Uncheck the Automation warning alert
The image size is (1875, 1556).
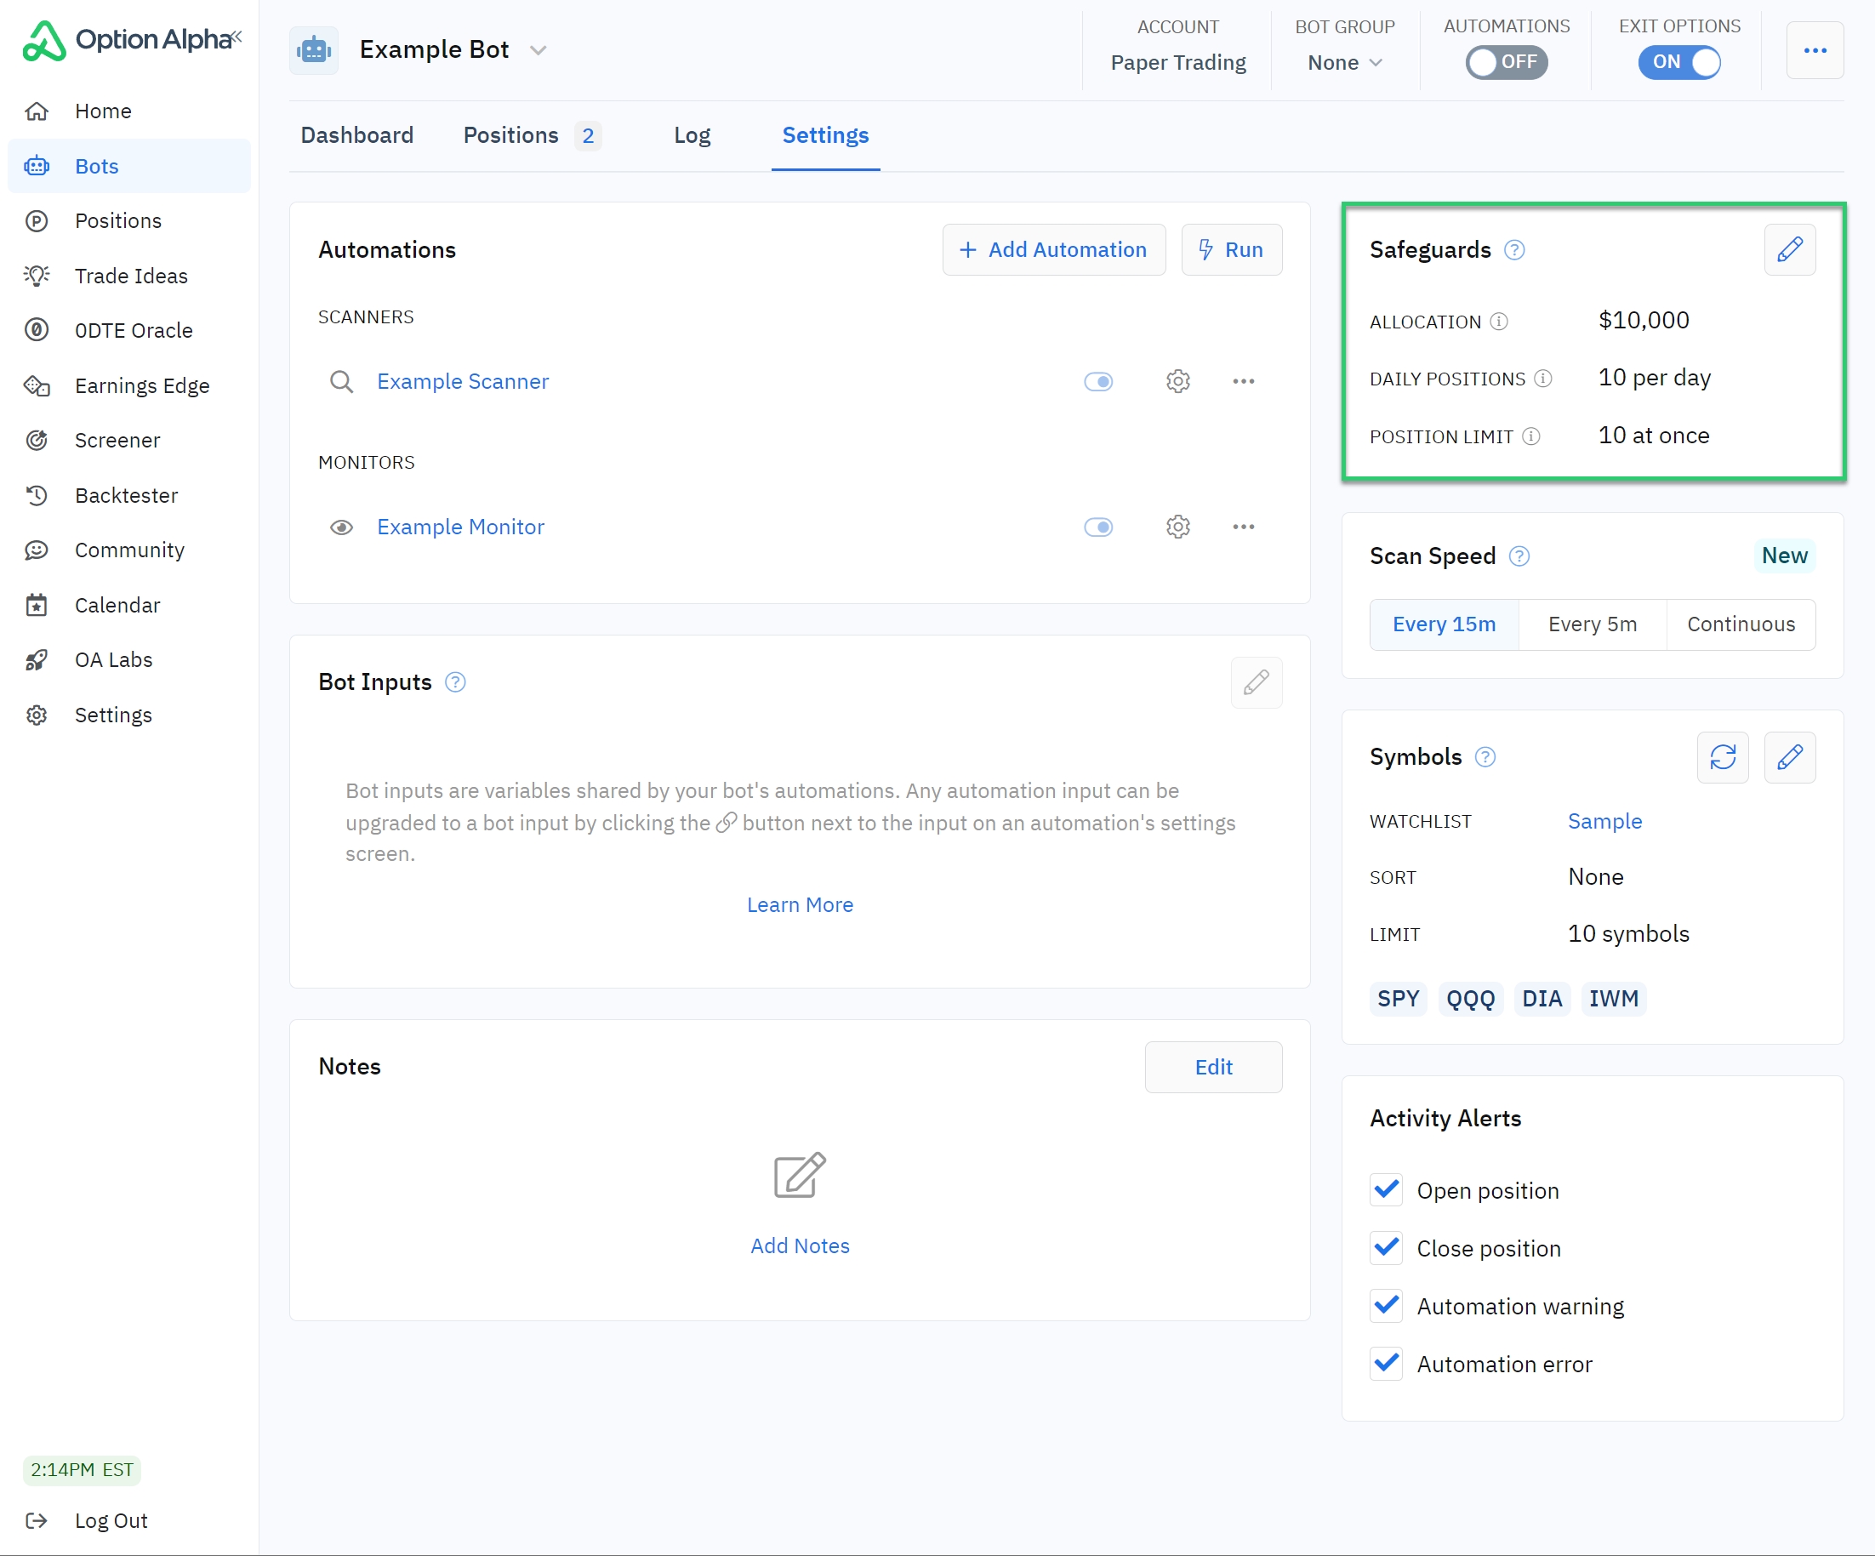coord(1386,1306)
